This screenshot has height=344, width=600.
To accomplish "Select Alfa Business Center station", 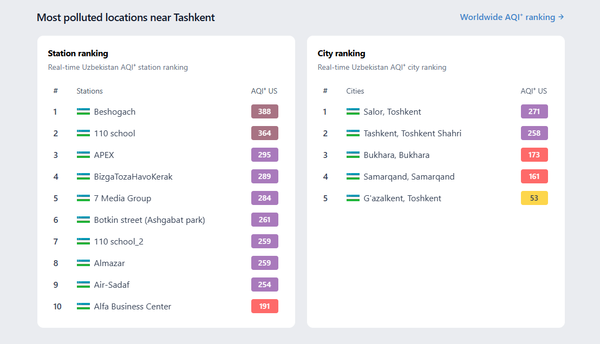I will [x=132, y=306].
